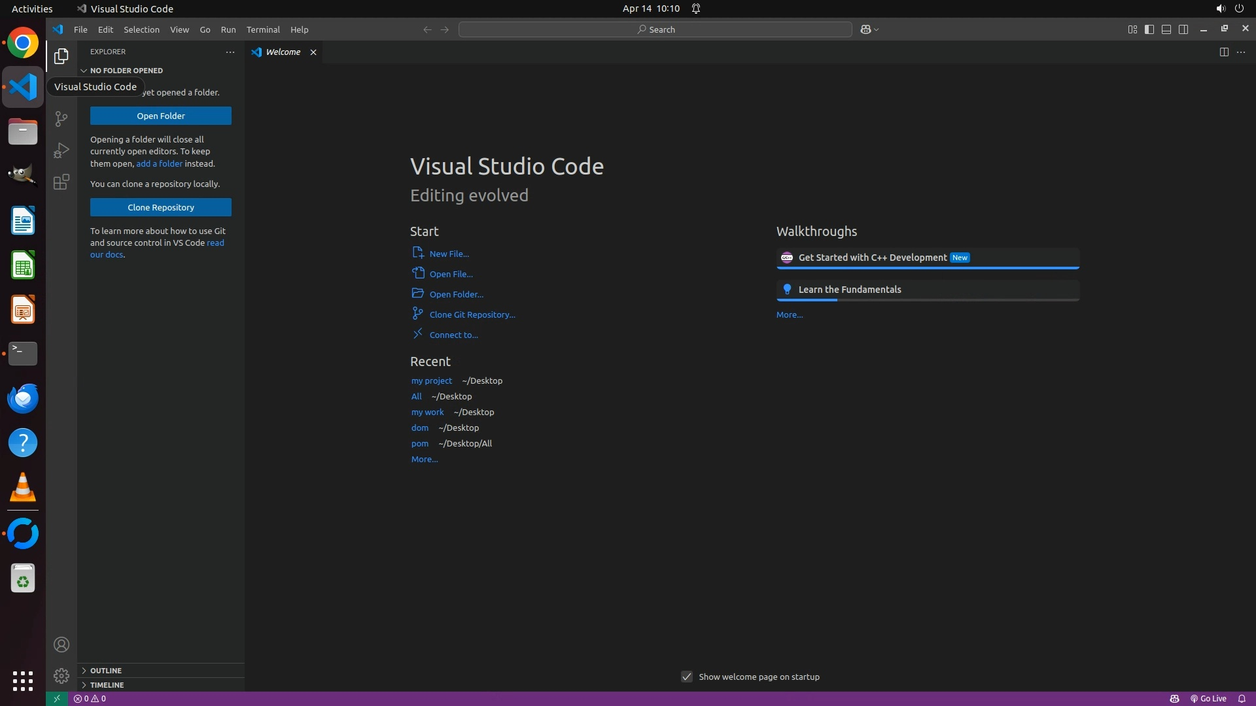Click the Accounts icon in activity bar
1256x706 pixels.
tap(61, 645)
